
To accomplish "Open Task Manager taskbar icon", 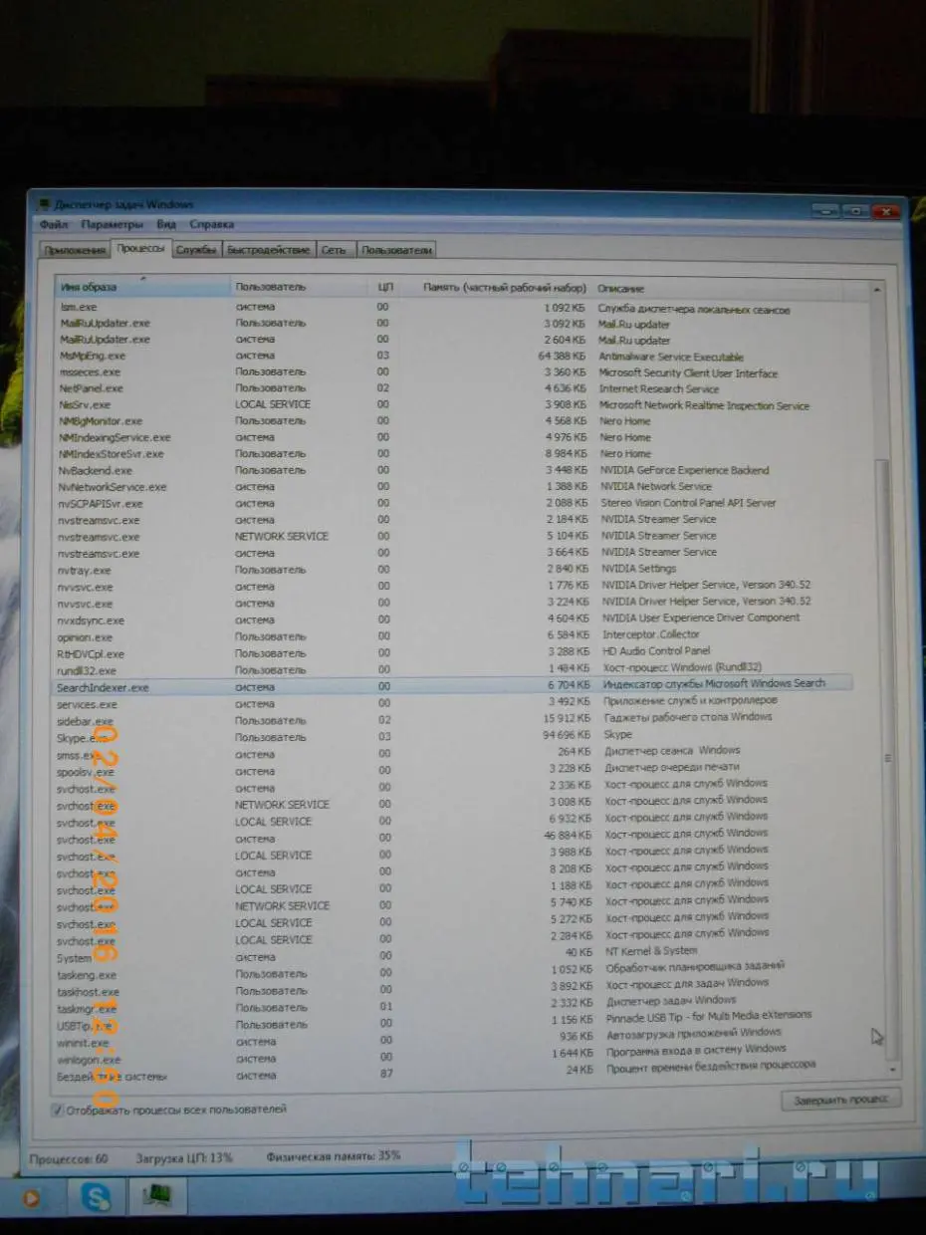I will [x=156, y=1196].
